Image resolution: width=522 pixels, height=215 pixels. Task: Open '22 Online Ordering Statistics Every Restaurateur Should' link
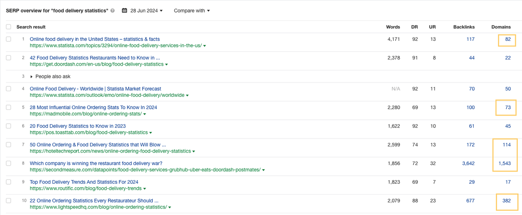point(94,201)
